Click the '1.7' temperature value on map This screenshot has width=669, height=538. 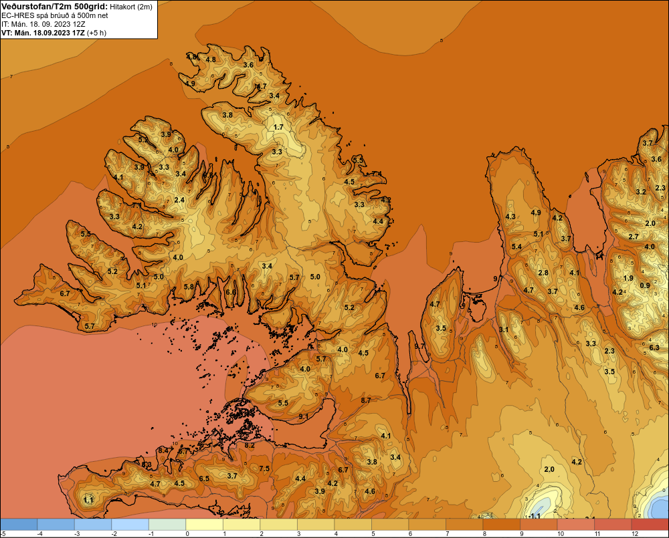[278, 127]
